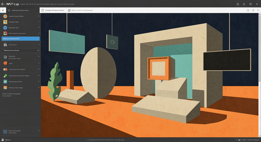Click the last icon at the toolbar's right end

point(258,10)
